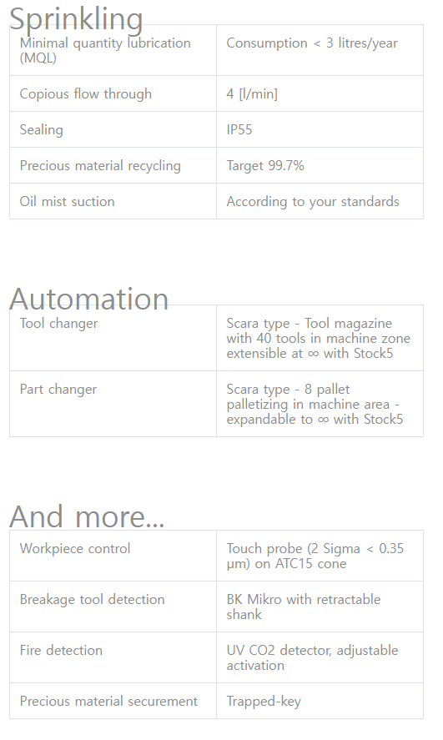Click the Consumption < 3 litres/year value
Screen dimensions: 443x740
(312, 43)
